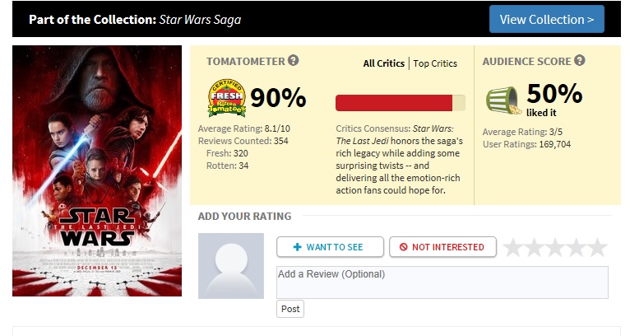Click the Audience Score help icon

click(580, 61)
